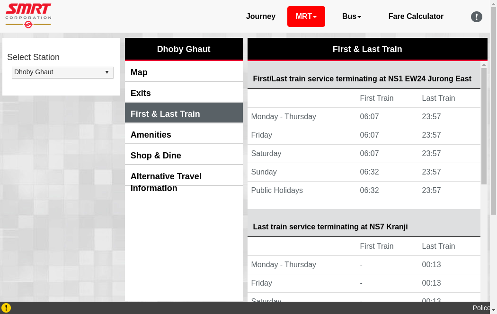497x314 pixels.
Task: Go to the Journey page
Action: (260, 17)
